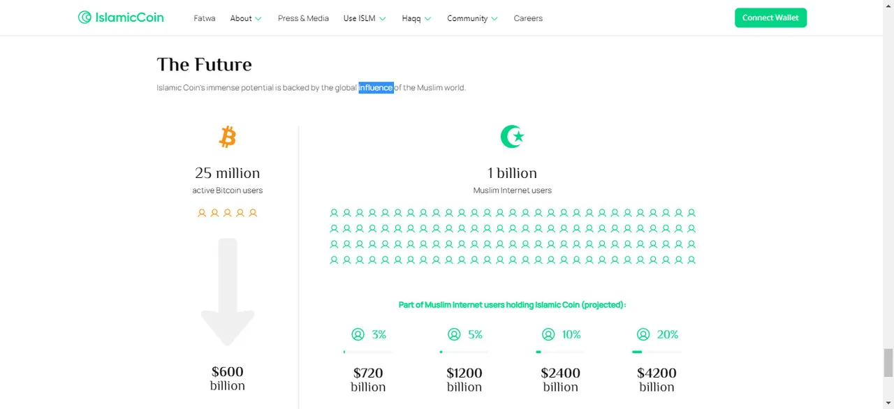Click 'active Bitcoin users' caption
894x409 pixels.
point(228,191)
